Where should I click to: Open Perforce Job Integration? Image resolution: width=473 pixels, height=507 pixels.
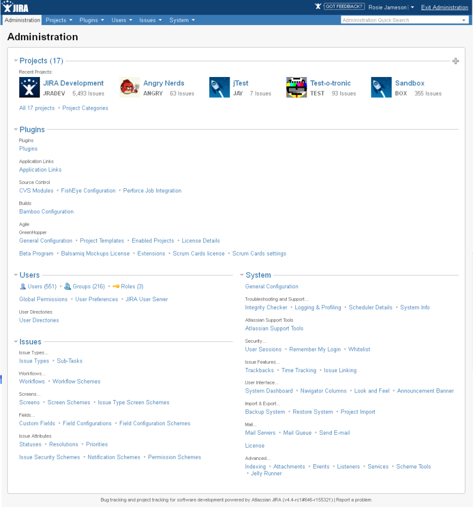152,190
